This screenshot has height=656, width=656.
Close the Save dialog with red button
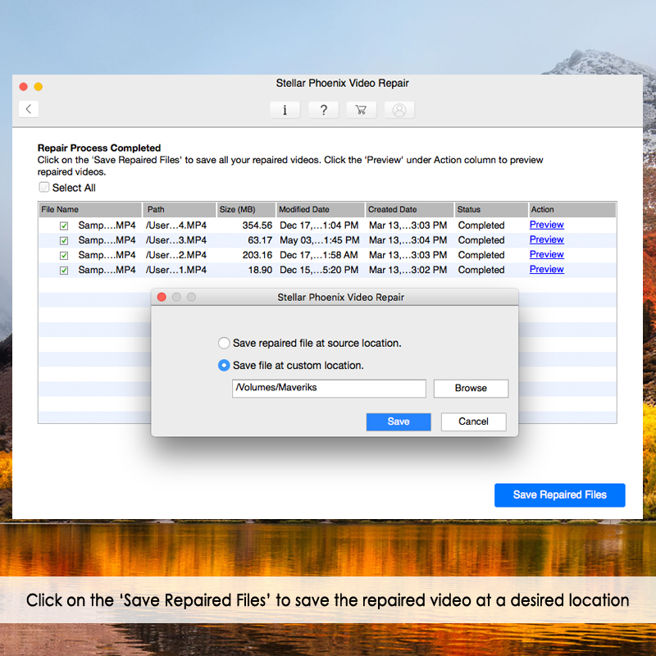pyautogui.click(x=162, y=297)
